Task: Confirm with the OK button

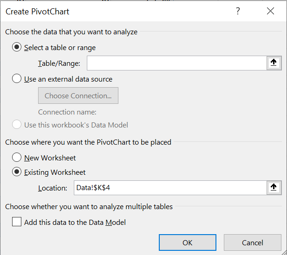Action: [x=187, y=242]
